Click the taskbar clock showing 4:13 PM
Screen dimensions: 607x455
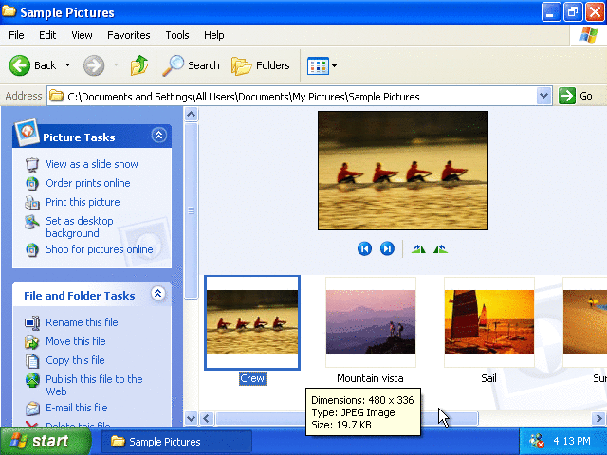(572, 441)
